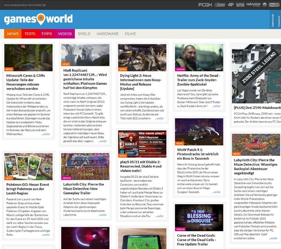Click ...weiter in the Labyrinth City trailer article

103,215
